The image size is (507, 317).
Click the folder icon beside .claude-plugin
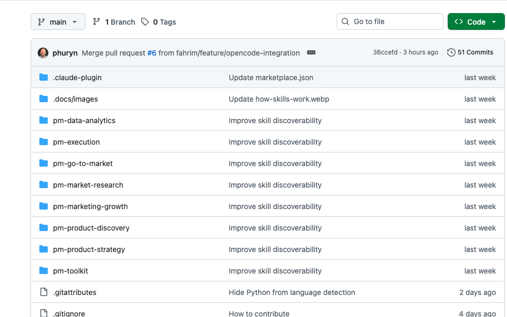click(44, 77)
